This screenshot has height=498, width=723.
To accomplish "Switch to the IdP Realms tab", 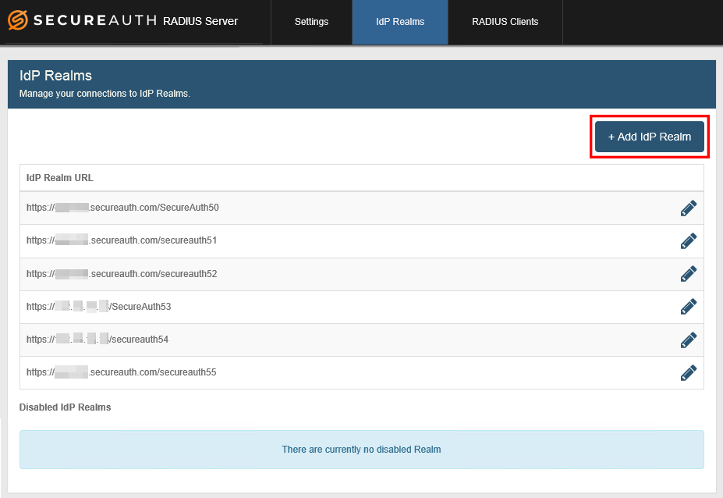I will [x=400, y=22].
